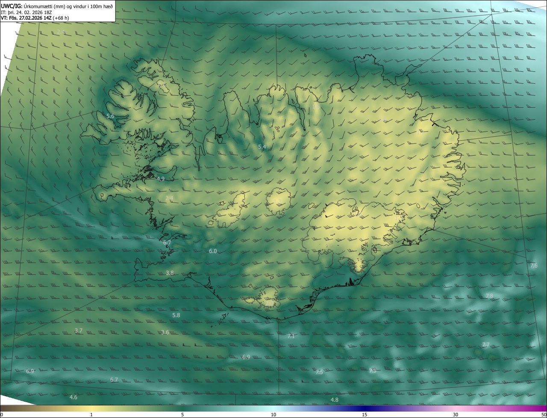Image resolution: width=547 pixels, height=418 pixels.
Task: Click the 30 tick on the color scale
Action: click(x=456, y=415)
